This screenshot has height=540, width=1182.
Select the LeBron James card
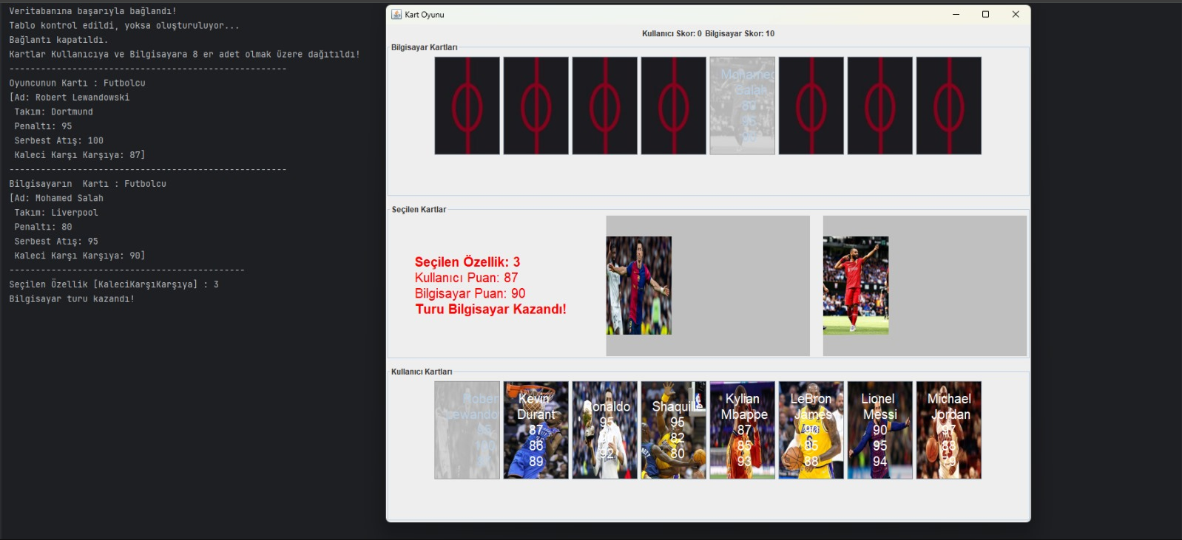coord(811,430)
